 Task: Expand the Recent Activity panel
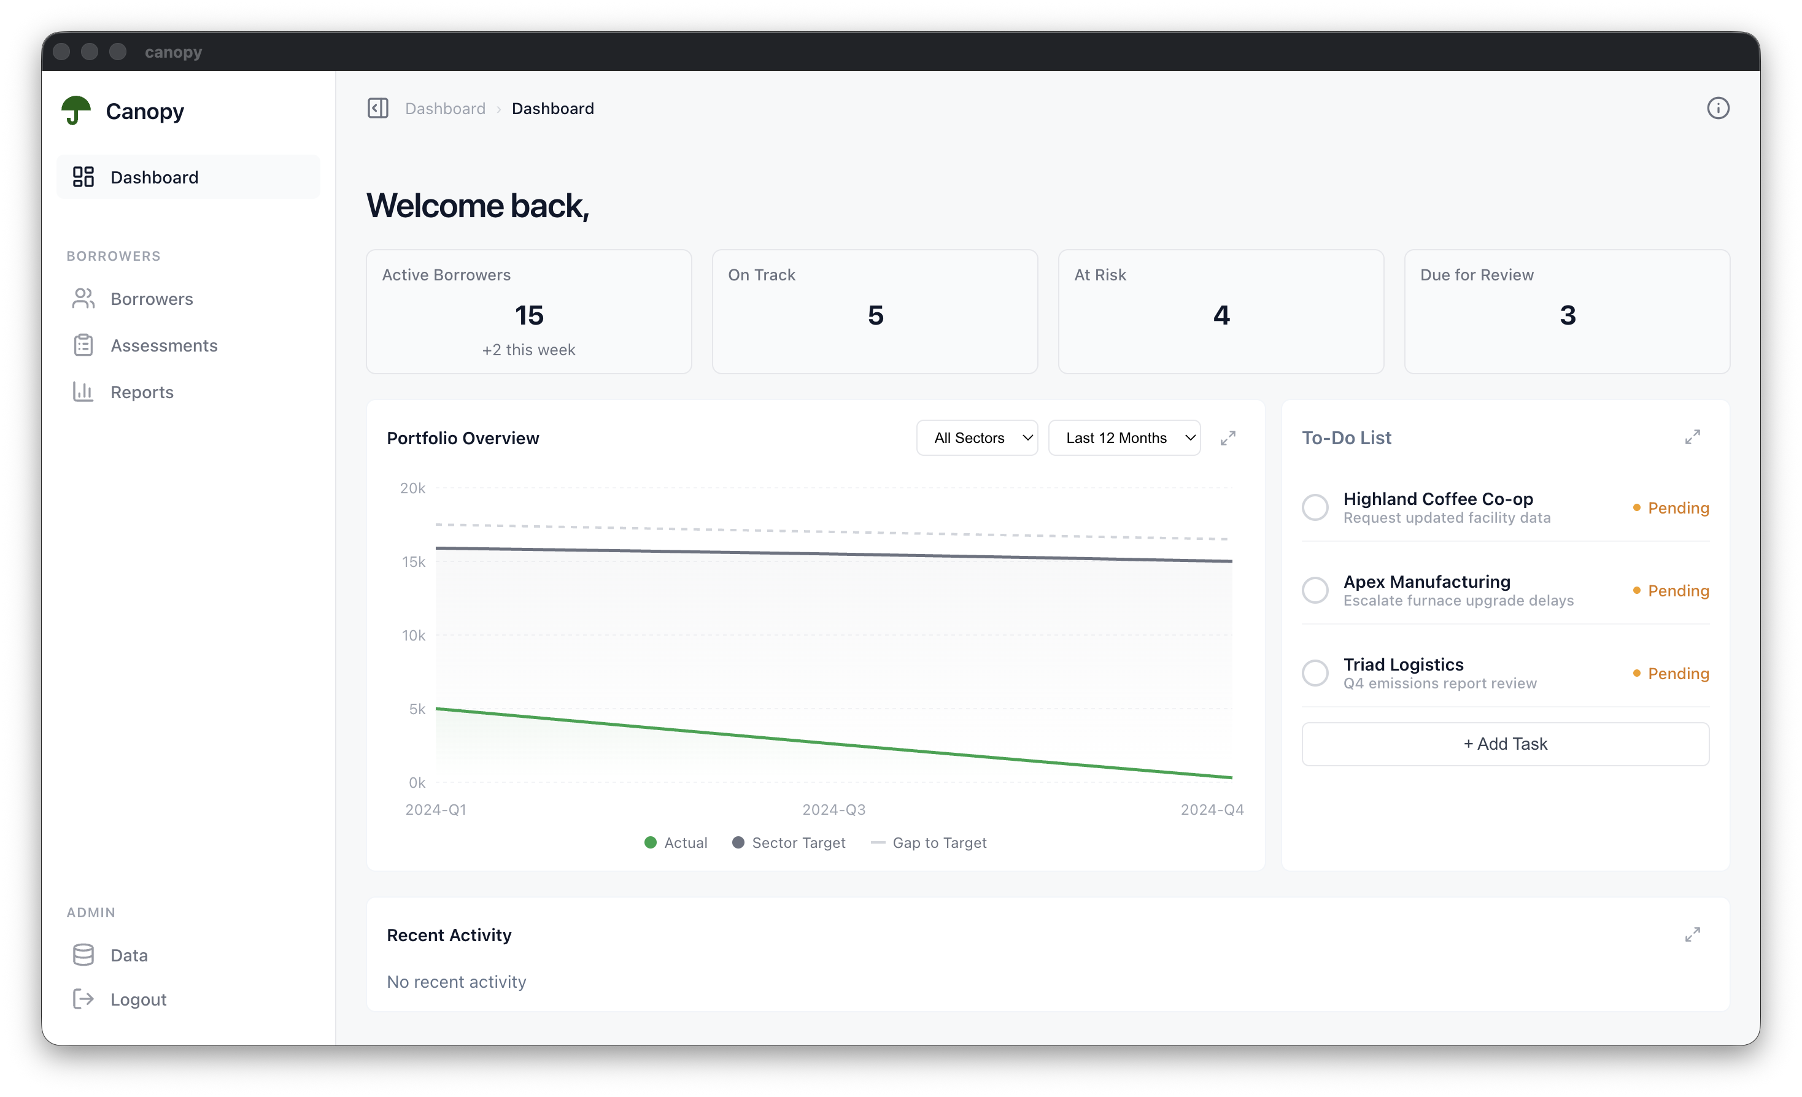click(x=1692, y=935)
